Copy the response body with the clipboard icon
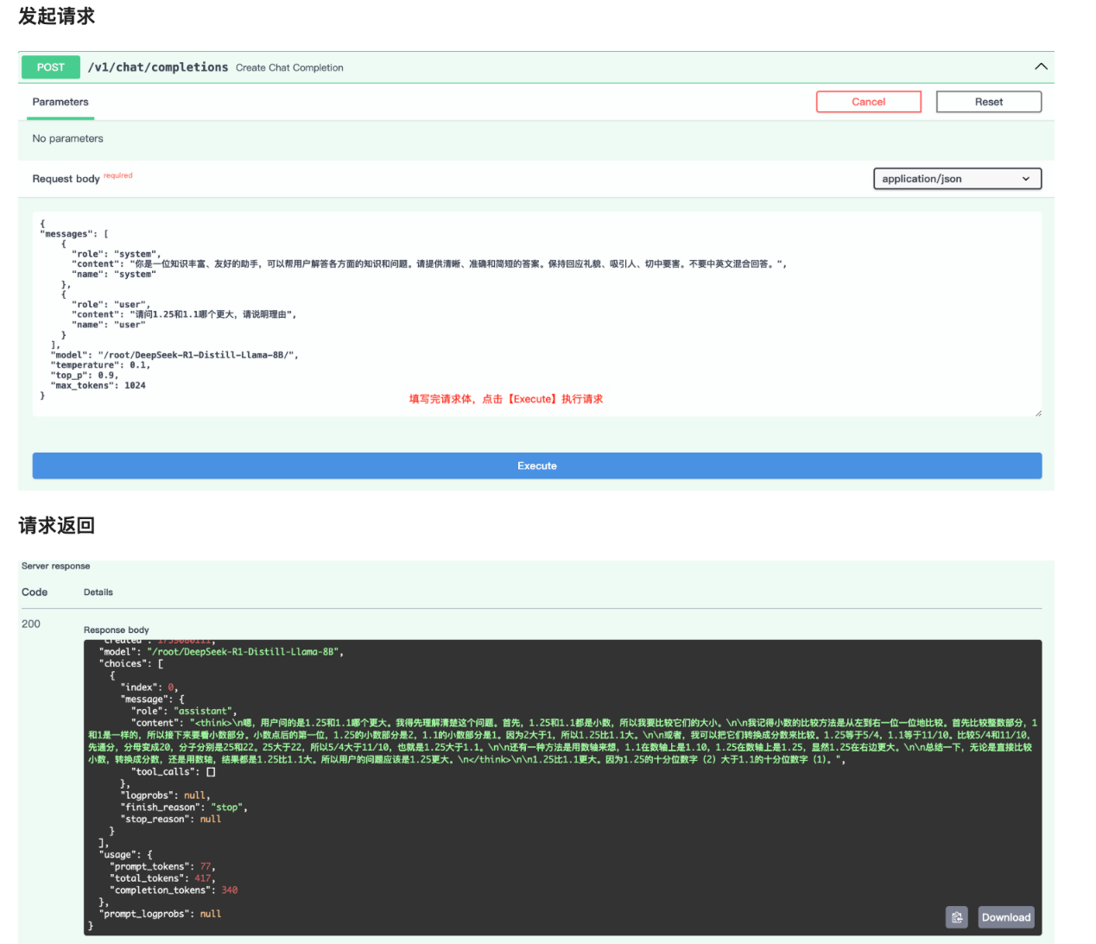 click(956, 917)
